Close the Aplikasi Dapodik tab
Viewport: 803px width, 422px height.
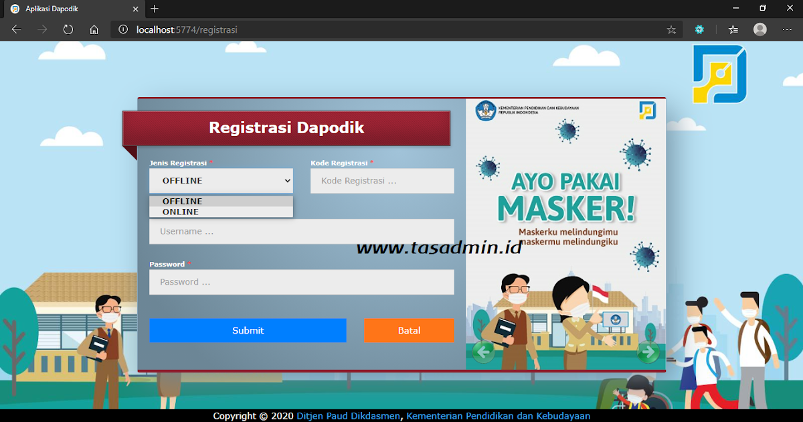click(135, 9)
